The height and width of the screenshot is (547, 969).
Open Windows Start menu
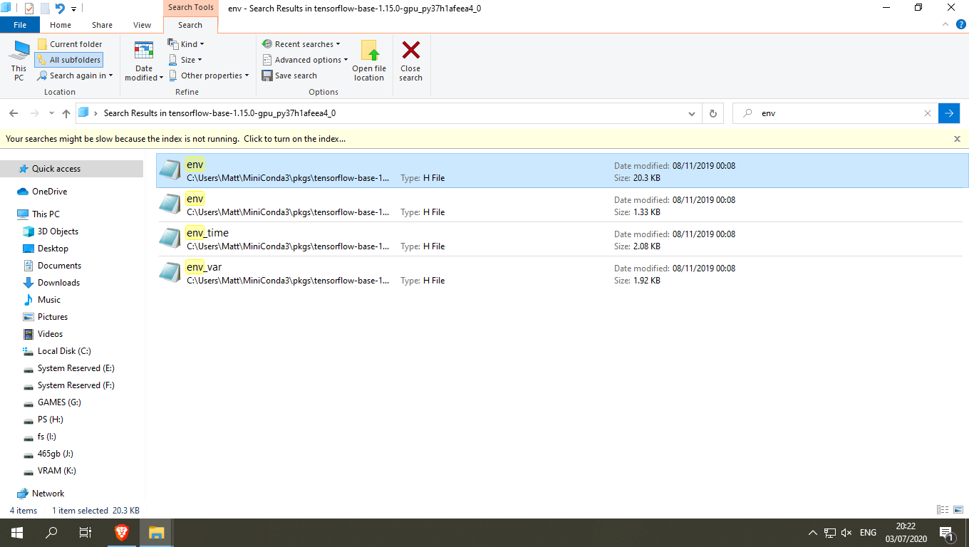[x=17, y=533]
